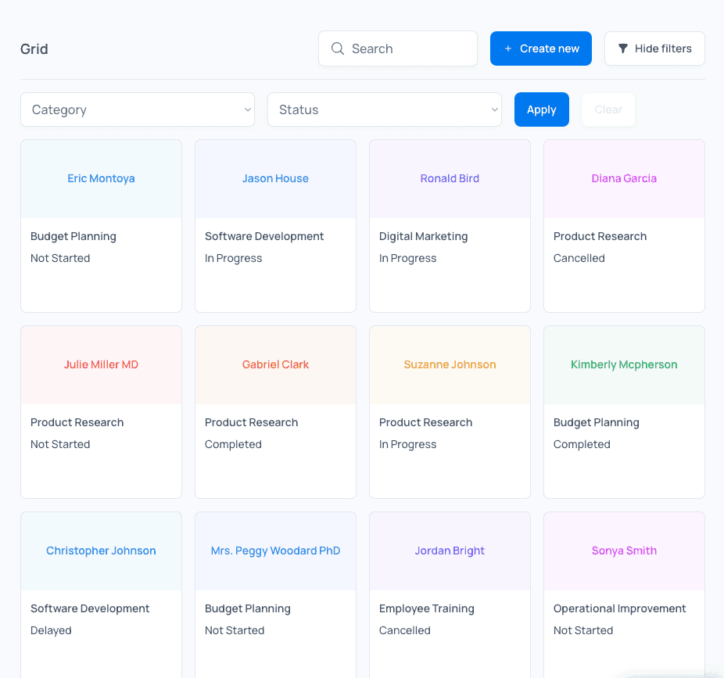The height and width of the screenshot is (678, 724).
Task: Select the Jason House name link
Action: click(275, 178)
